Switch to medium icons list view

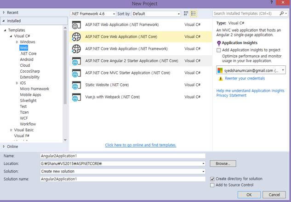(x=194, y=13)
